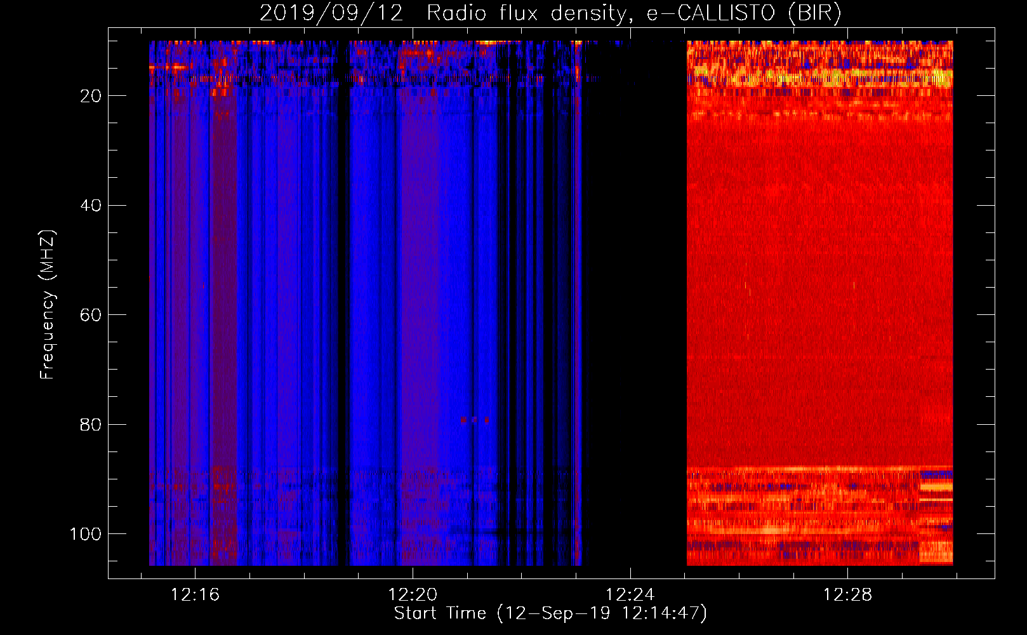
Task: Click the 12:20 time tick label
Action: click(413, 595)
